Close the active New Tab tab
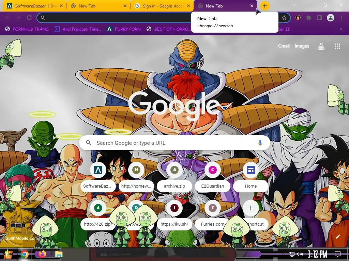The image size is (349, 261). click(252, 6)
